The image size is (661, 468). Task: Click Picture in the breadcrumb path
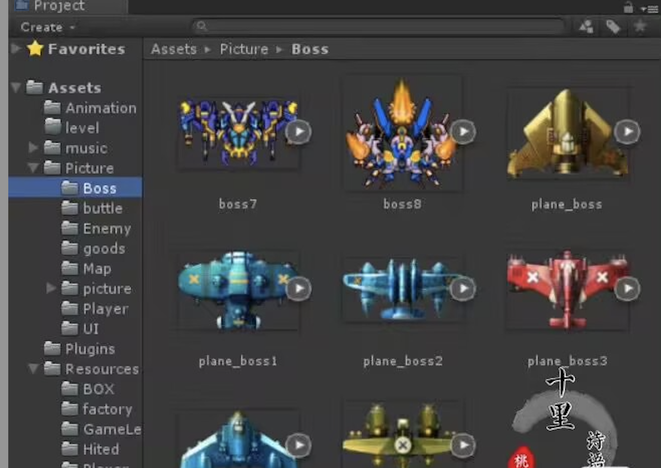tap(244, 49)
